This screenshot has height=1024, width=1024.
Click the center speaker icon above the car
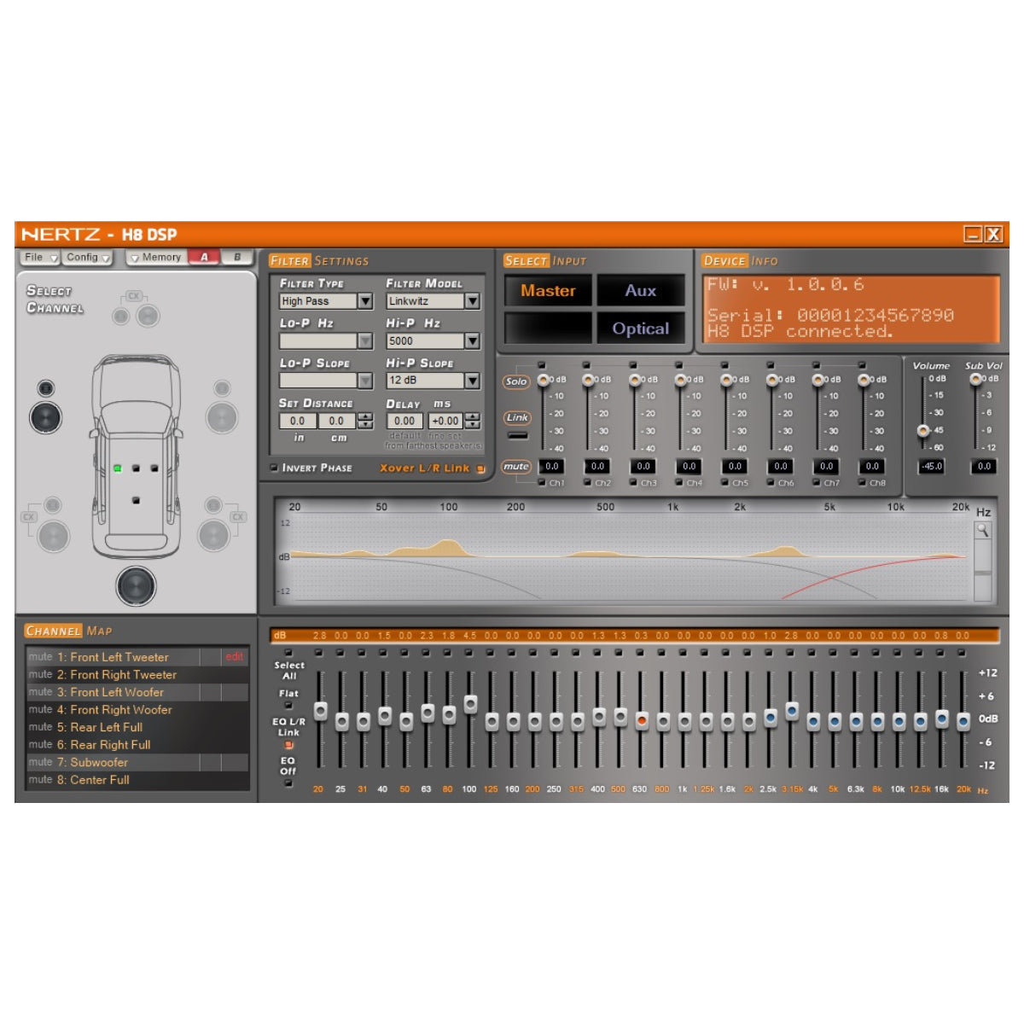(x=148, y=317)
